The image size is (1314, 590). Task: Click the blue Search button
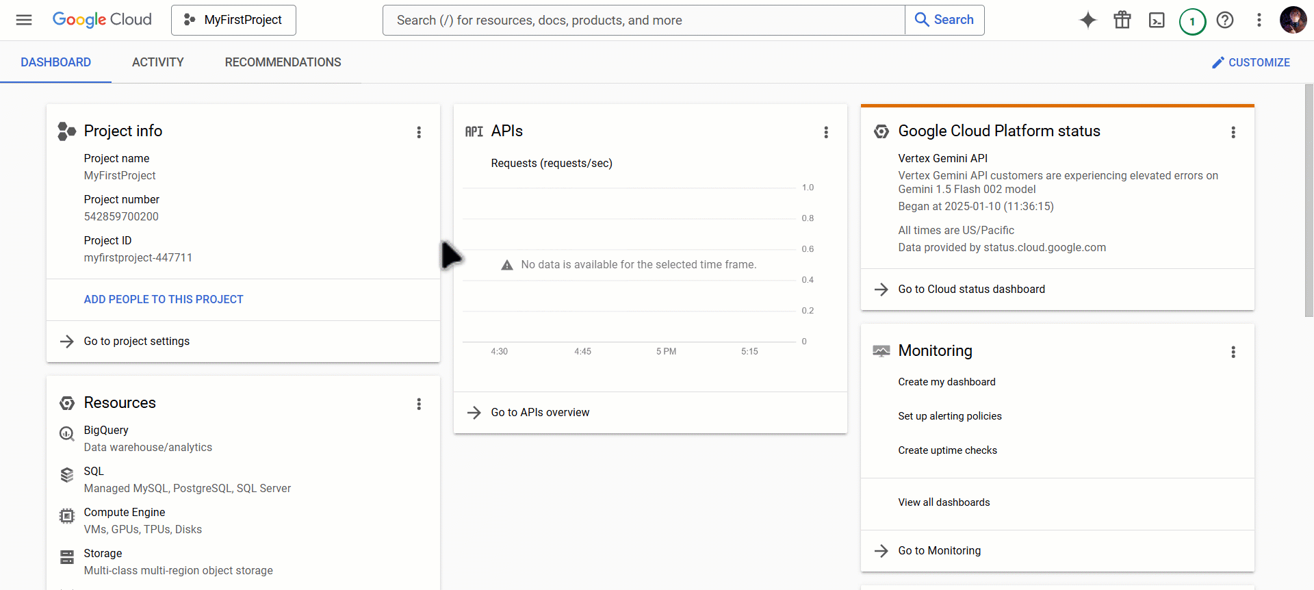click(944, 20)
